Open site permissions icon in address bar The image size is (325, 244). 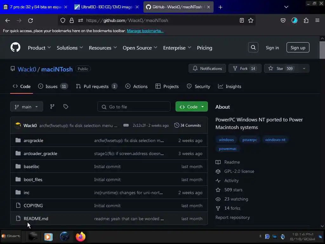pos(80,20)
